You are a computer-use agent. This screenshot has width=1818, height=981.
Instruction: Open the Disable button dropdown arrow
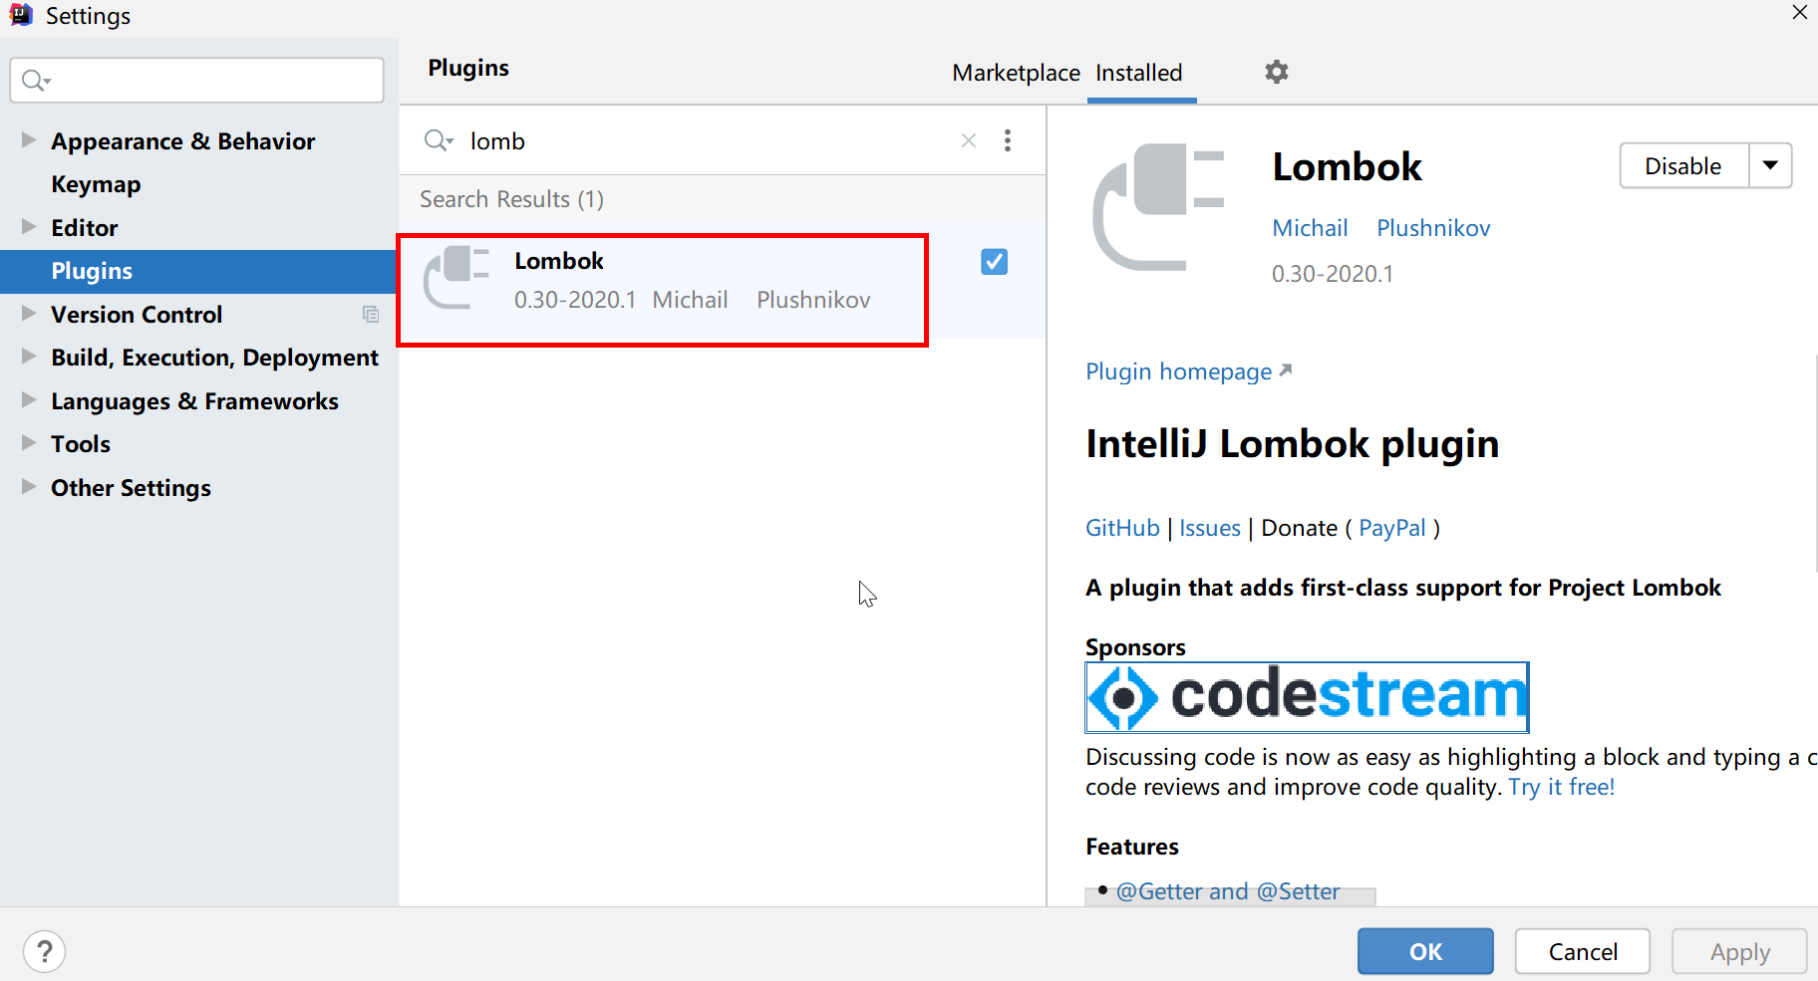(x=1770, y=165)
